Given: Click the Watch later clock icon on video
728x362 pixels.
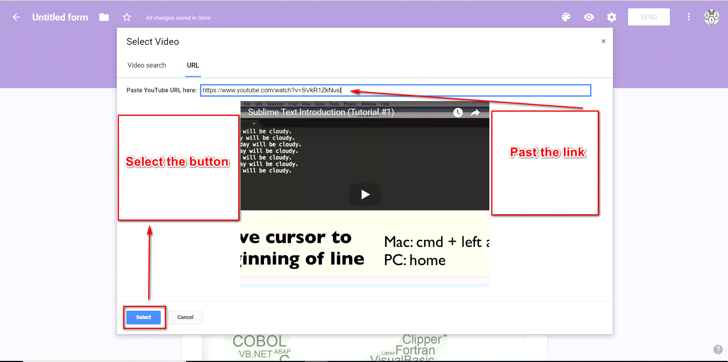Looking at the screenshot, I should [x=458, y=112].
